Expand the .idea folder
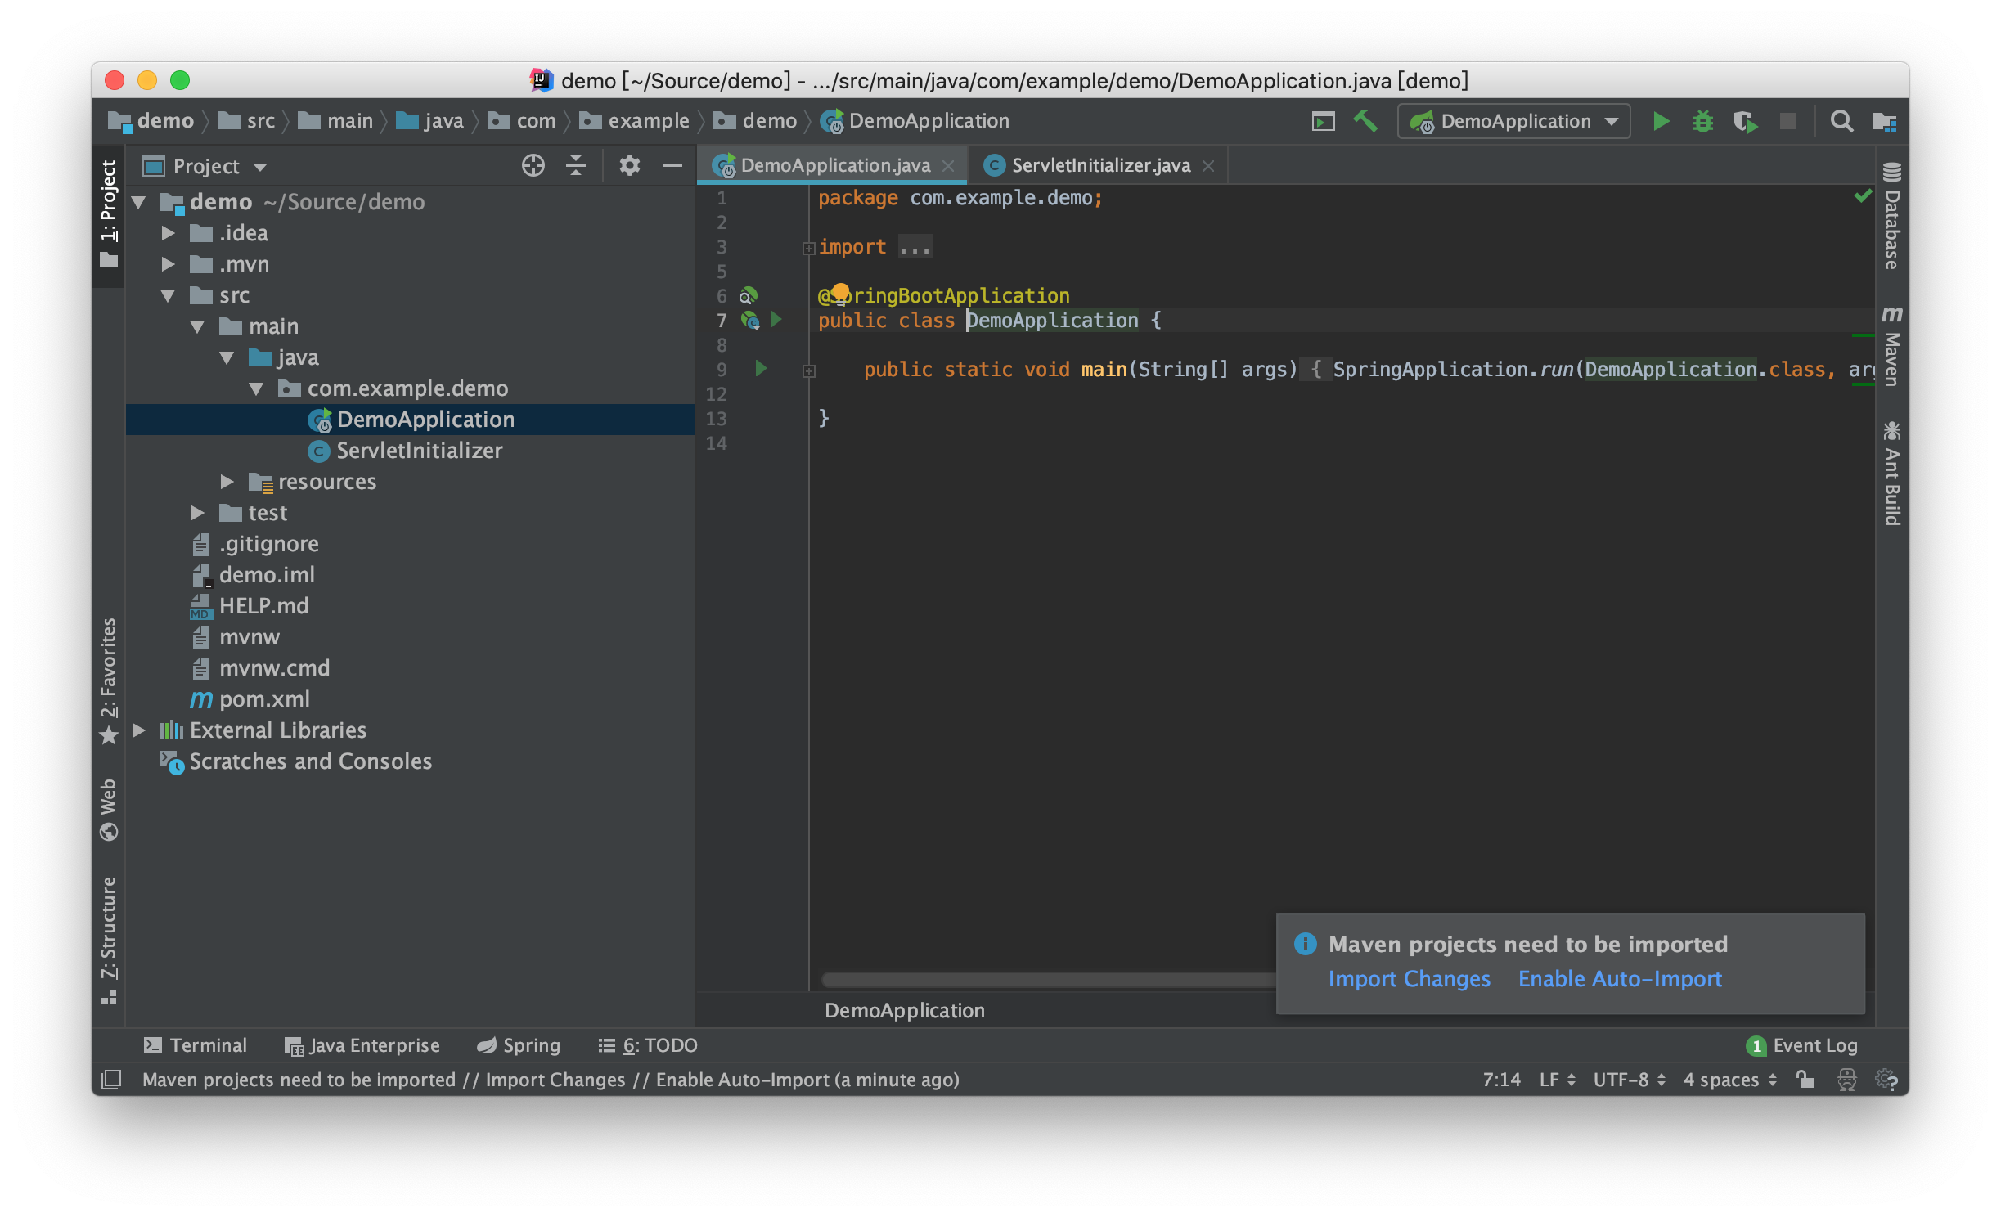The height and width of the screenshot is (1217, 2001). pyautogui.click(x=168, y=233)
